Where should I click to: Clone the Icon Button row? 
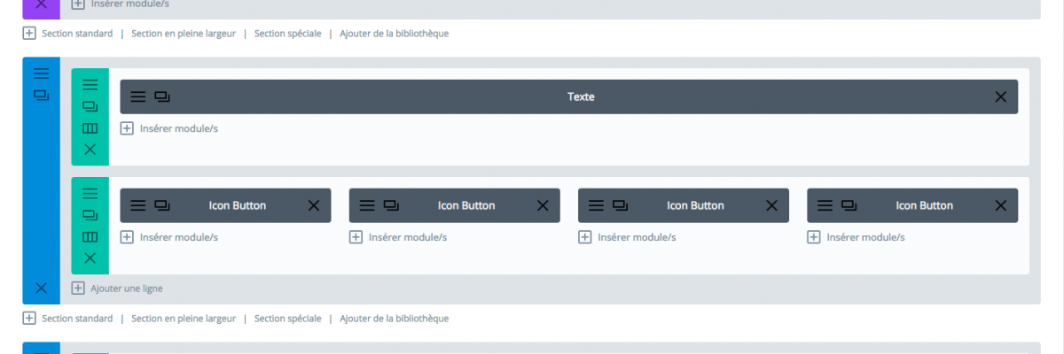[x=90, y=214]
